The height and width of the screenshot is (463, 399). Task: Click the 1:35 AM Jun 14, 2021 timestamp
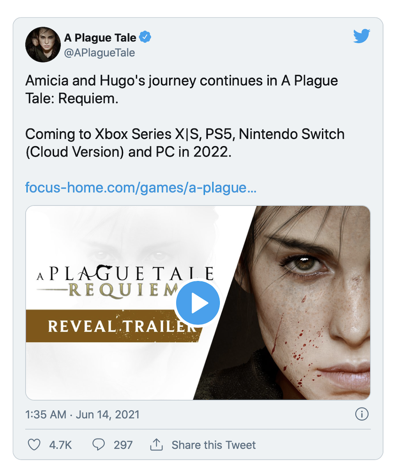click(82, 415)
